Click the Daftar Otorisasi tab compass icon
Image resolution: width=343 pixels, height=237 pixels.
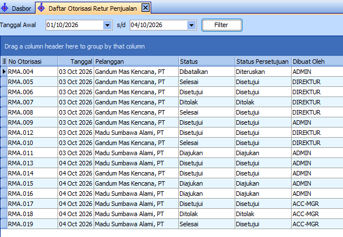tap(41, 8)
